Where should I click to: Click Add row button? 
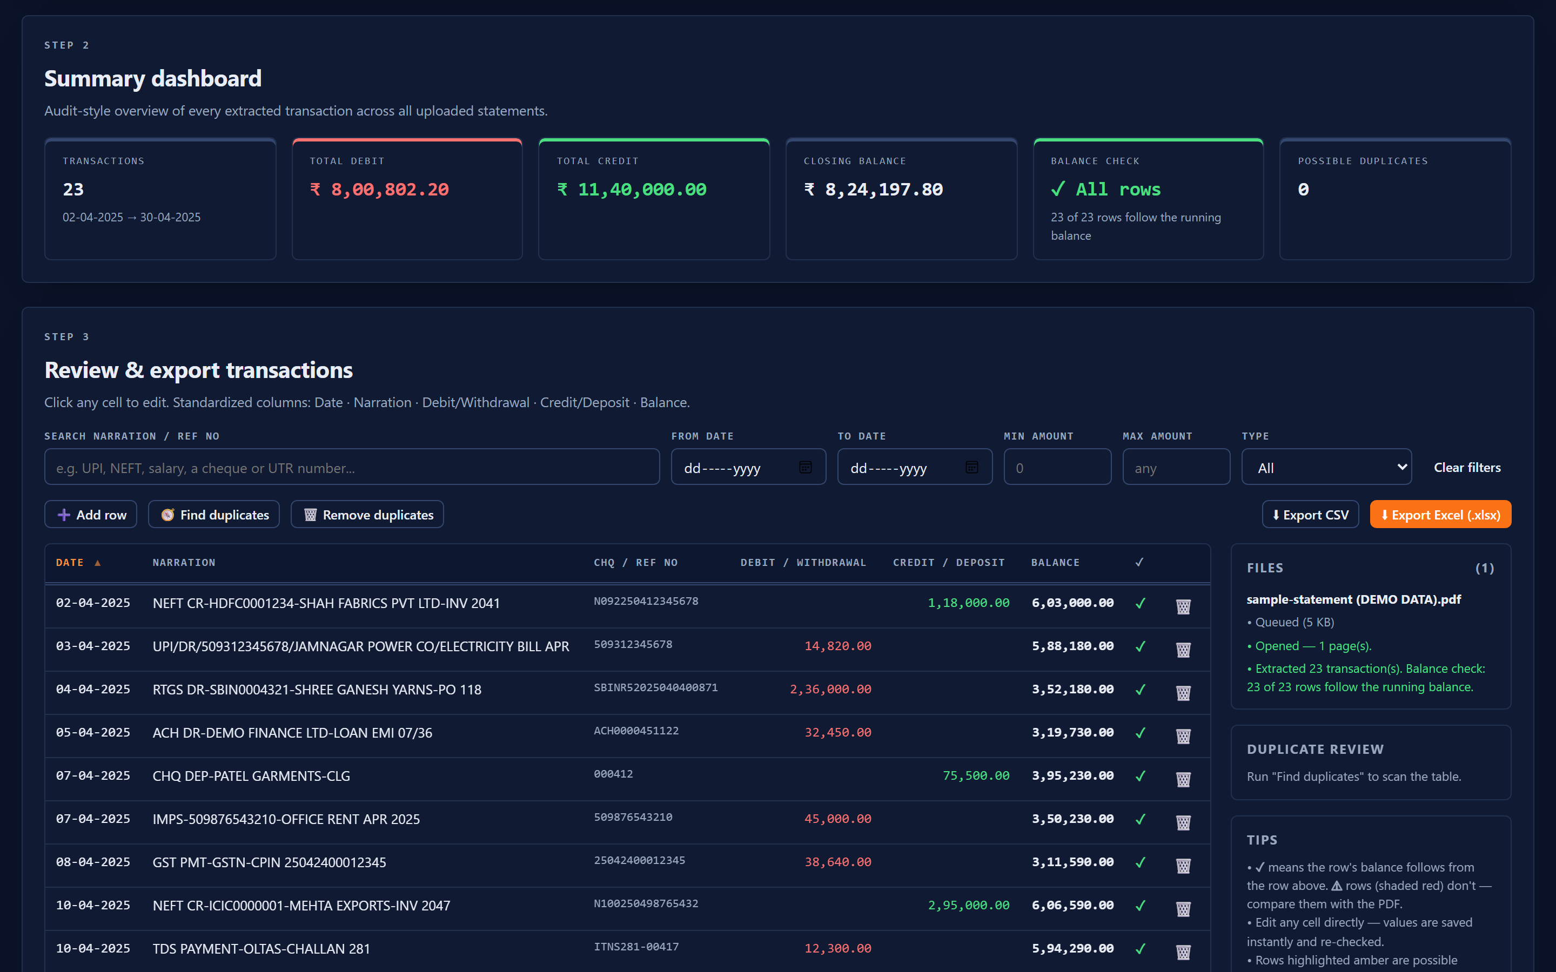pyautogui.click(x=91, y=514)
